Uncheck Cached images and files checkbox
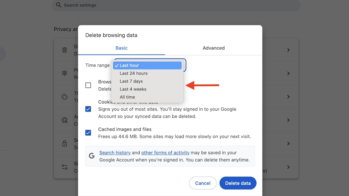349x196 pixels. point(88,133)
